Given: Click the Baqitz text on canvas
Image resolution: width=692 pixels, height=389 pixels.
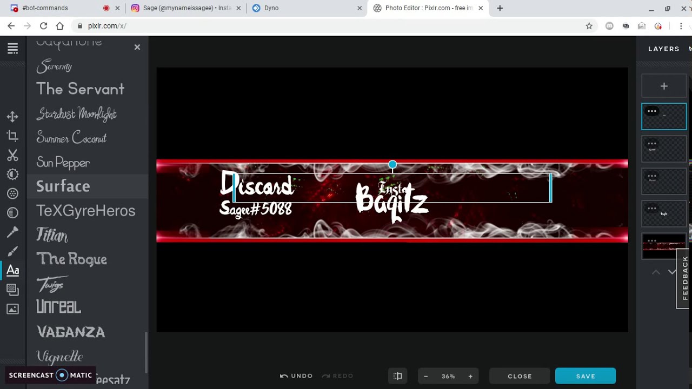Looking at the screenshot, I should tap(392, 203).
